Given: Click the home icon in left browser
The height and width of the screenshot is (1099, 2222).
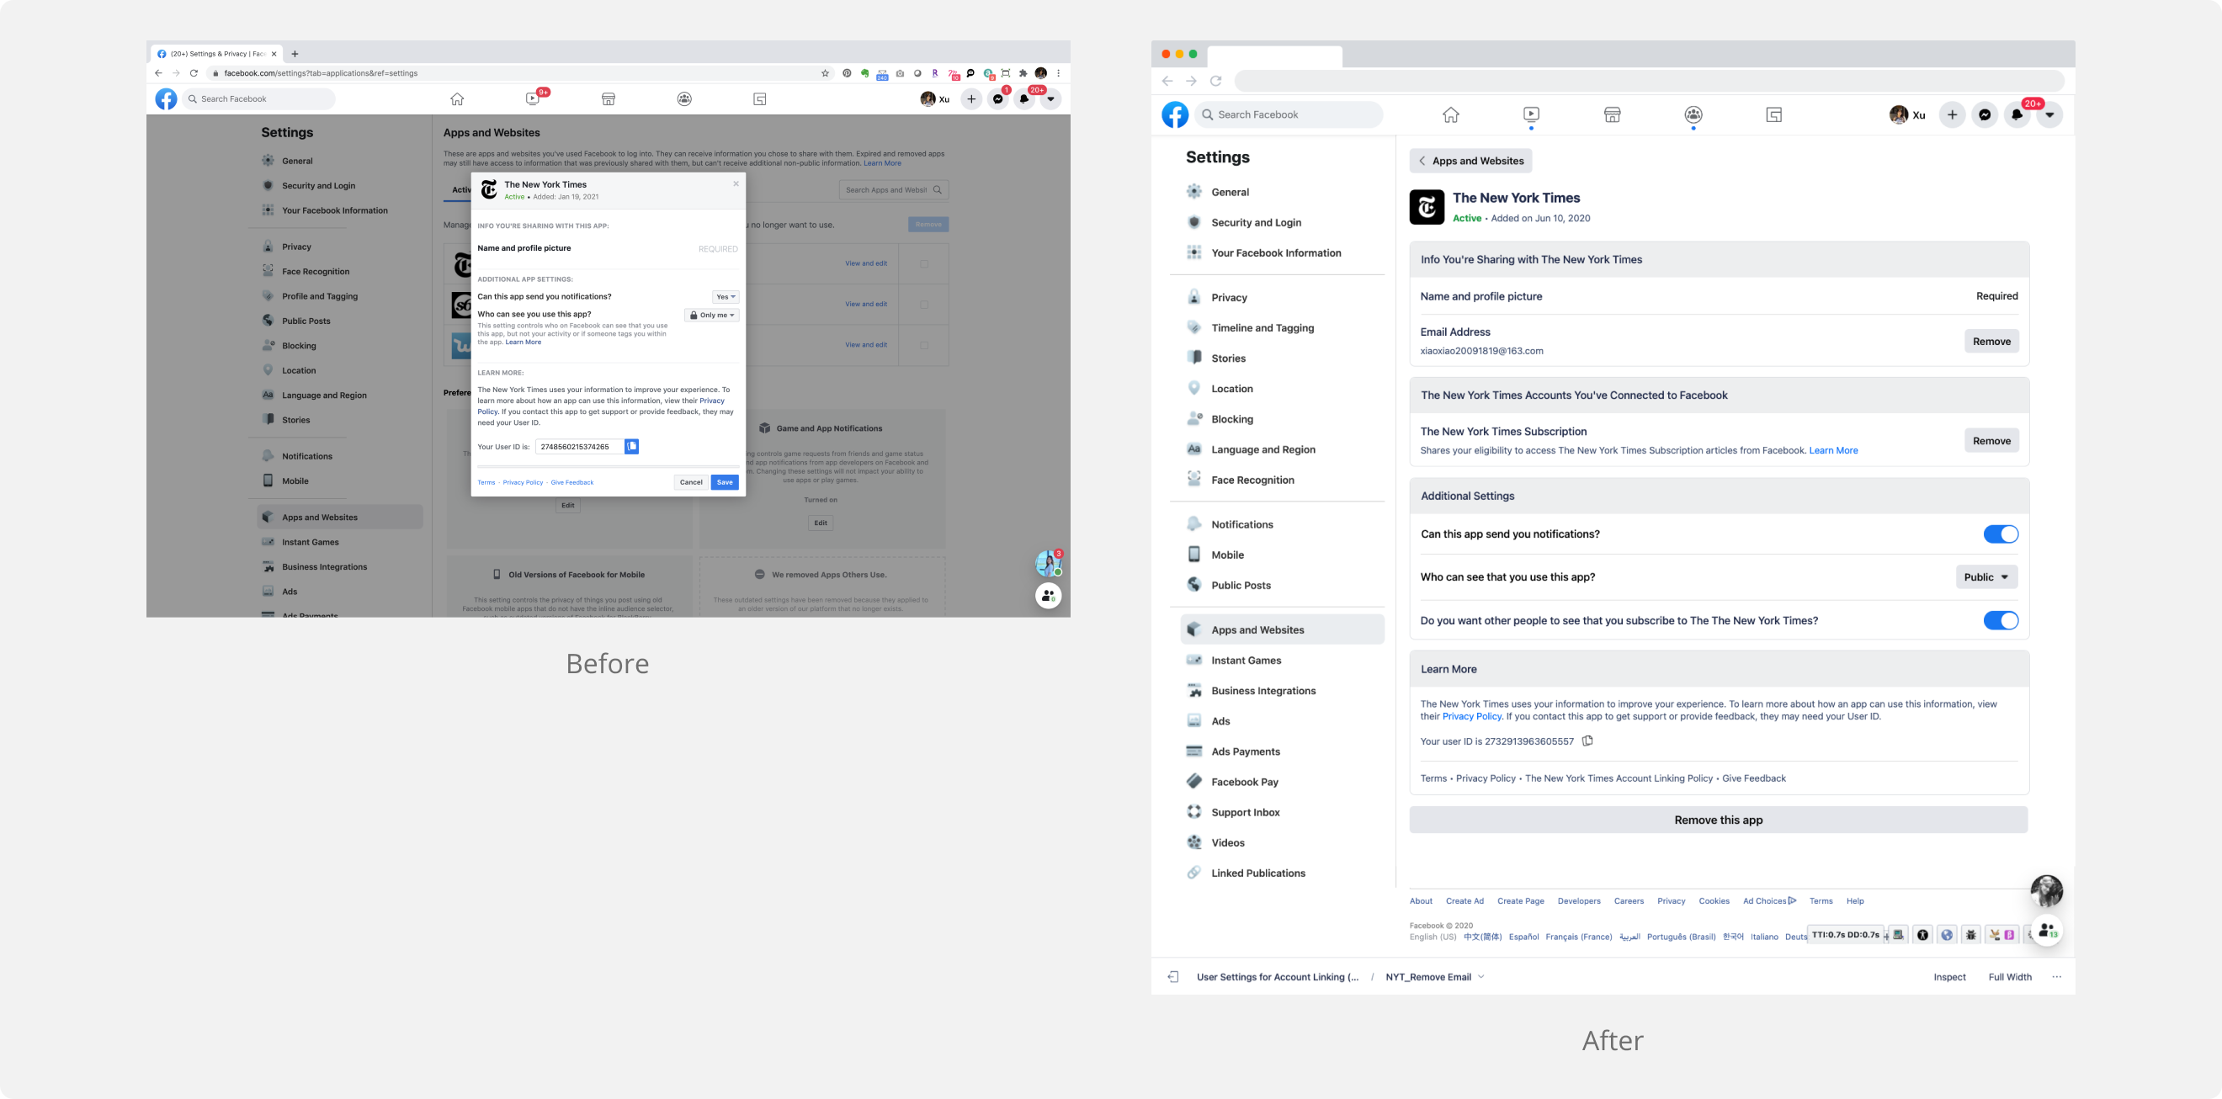Looking at the screenshot, I should (x=457, y=99).
